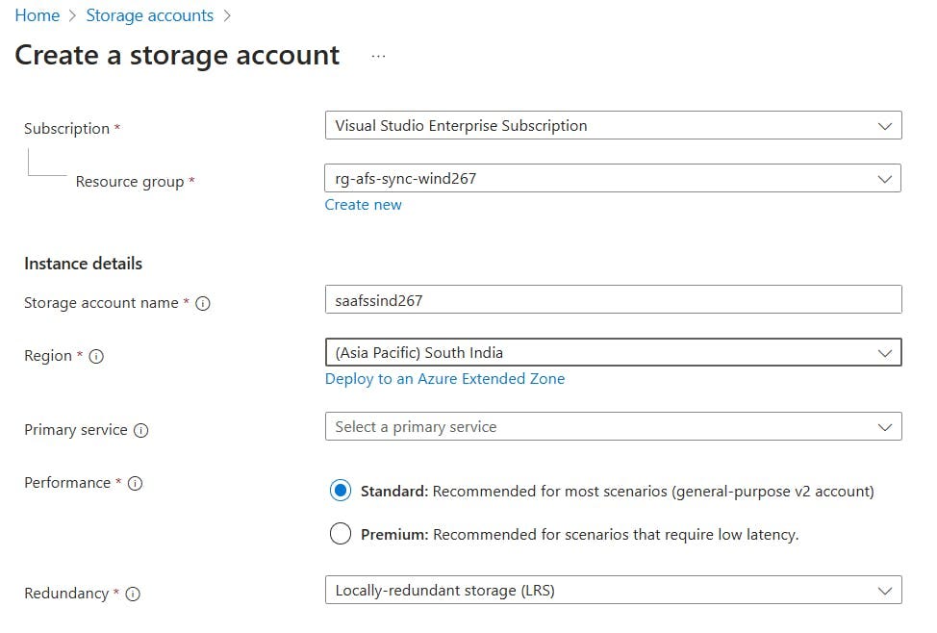Select Standard performance option
This screenshot has width=937, height=633.
[x=341, y=491]
